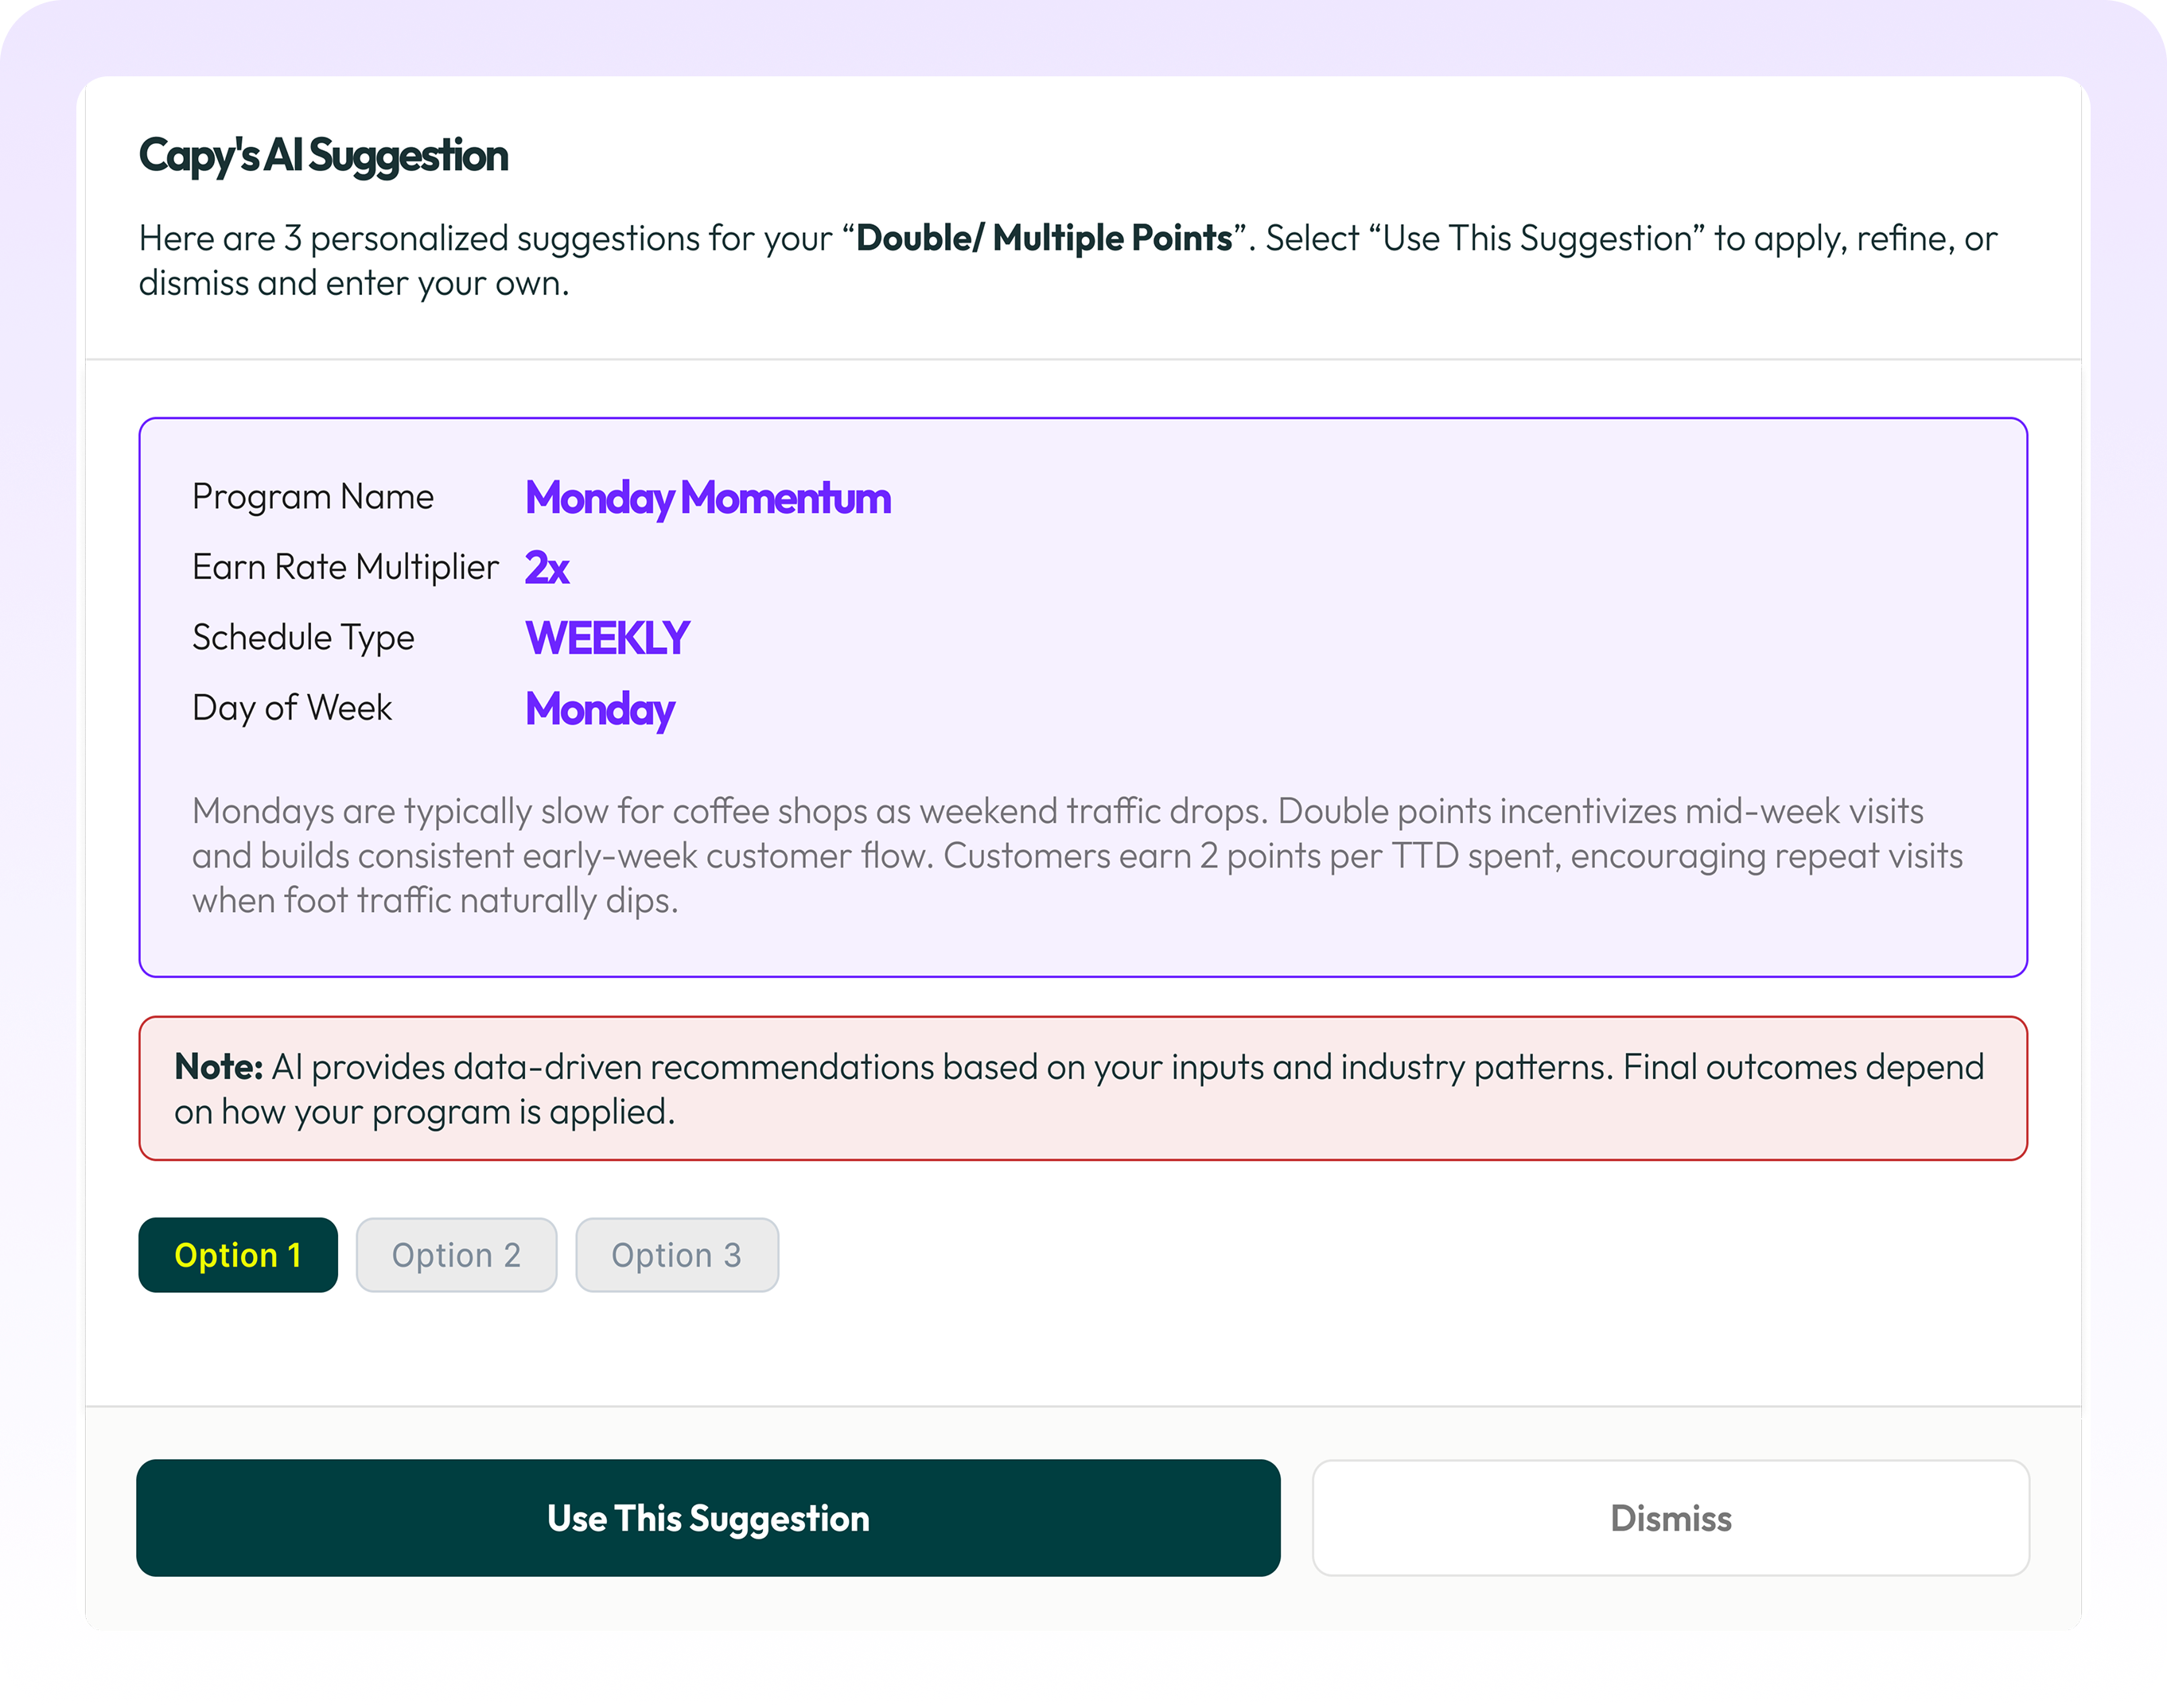This screenshot has height=1708, width=2167.
Task: Switch to Option 3 suggestion
Action: [676, 1255]
